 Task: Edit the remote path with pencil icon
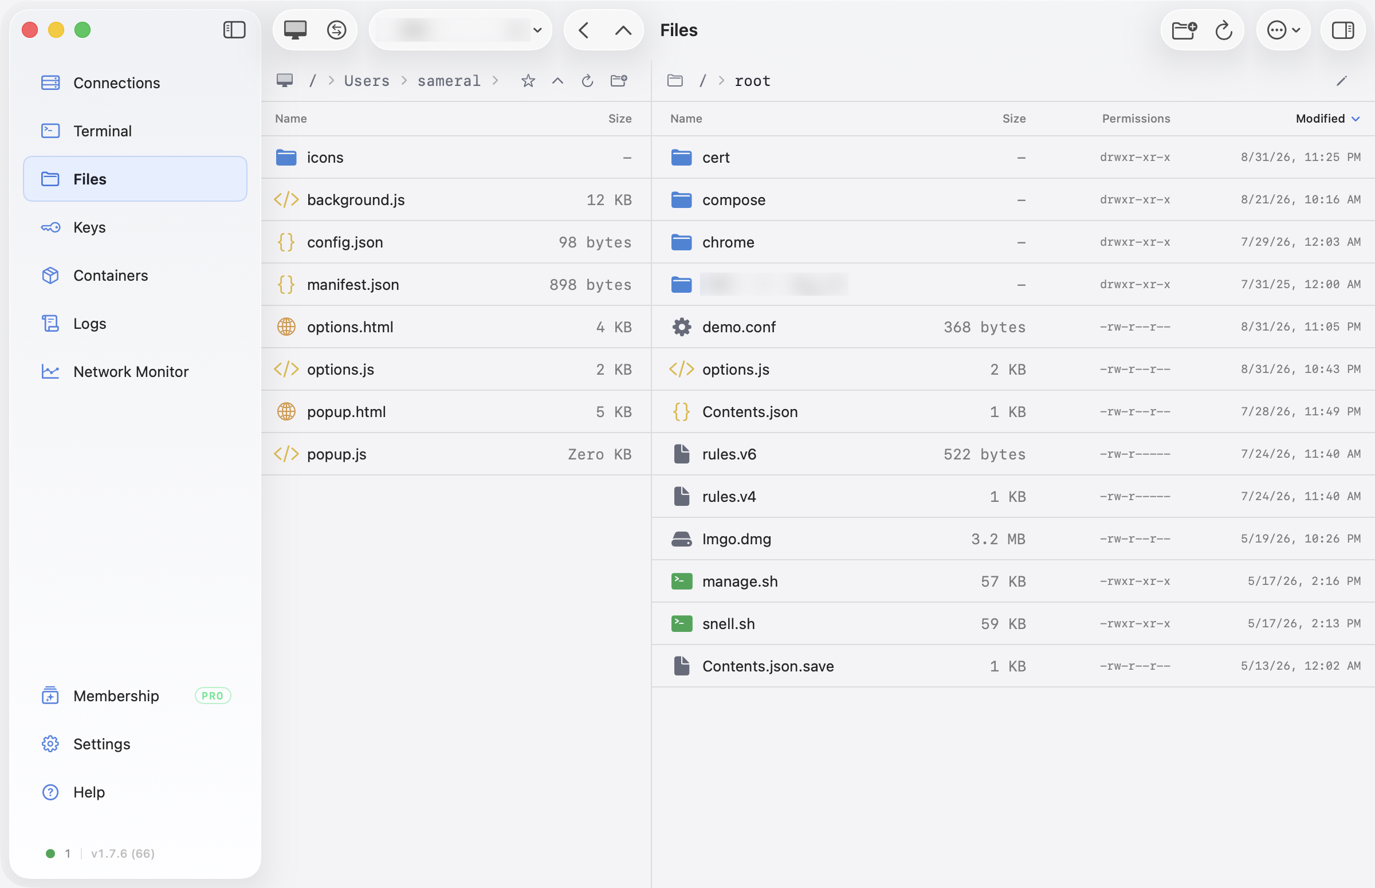(1342, 81)
